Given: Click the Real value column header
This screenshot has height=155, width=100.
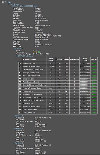Looking at the screenshot, I should pos(51,59).
